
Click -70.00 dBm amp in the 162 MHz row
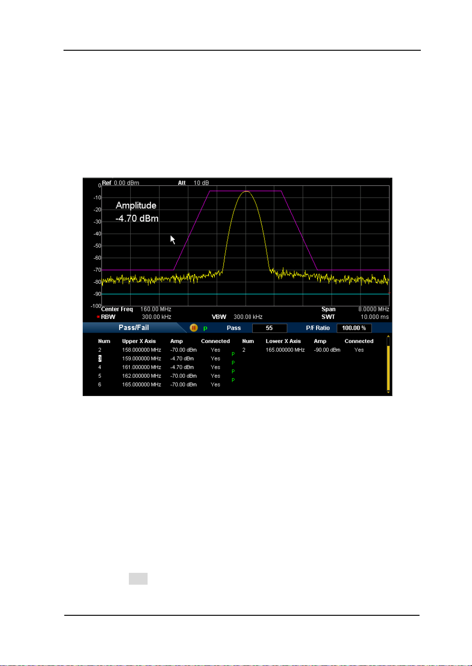tap(184, 376)
